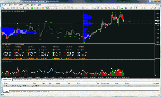Open the Insert menu

[x=15, y=5]
